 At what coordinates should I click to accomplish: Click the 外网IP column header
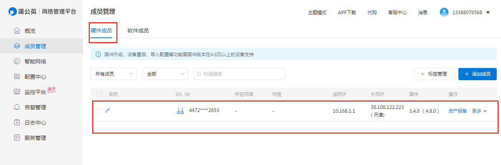(x=378, y=94)
